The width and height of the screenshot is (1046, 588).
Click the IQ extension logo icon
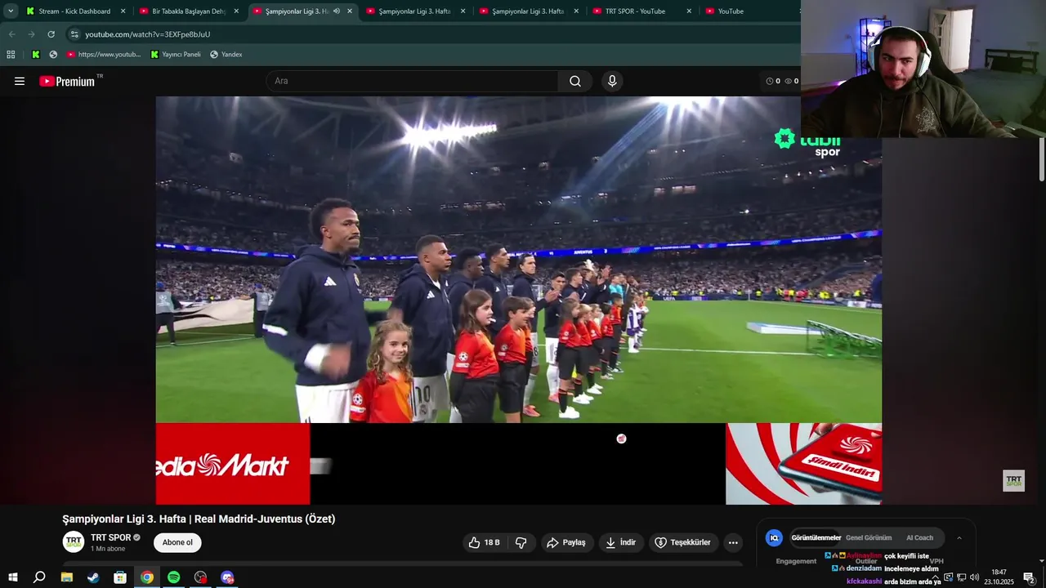pyautogui.click(x=774, y=538)
